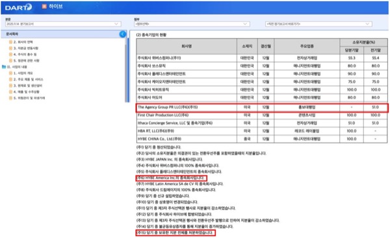
Task: Click the 주요업종 column header
Action: [307, 46]
